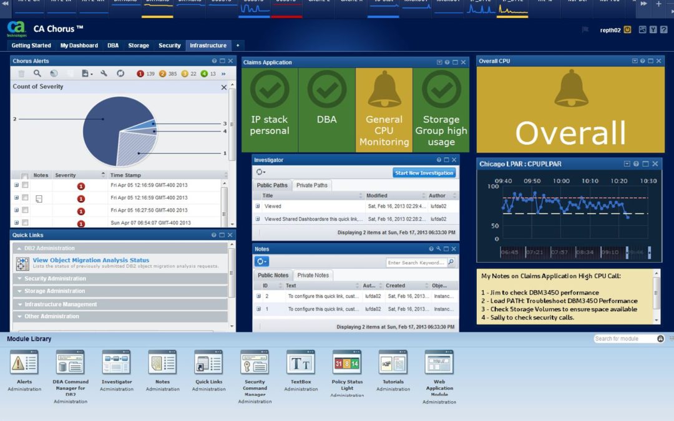This screenshot has width=674, height=421.
Task: Click the power icon next to repth02
Action: [x=627, y=30]
